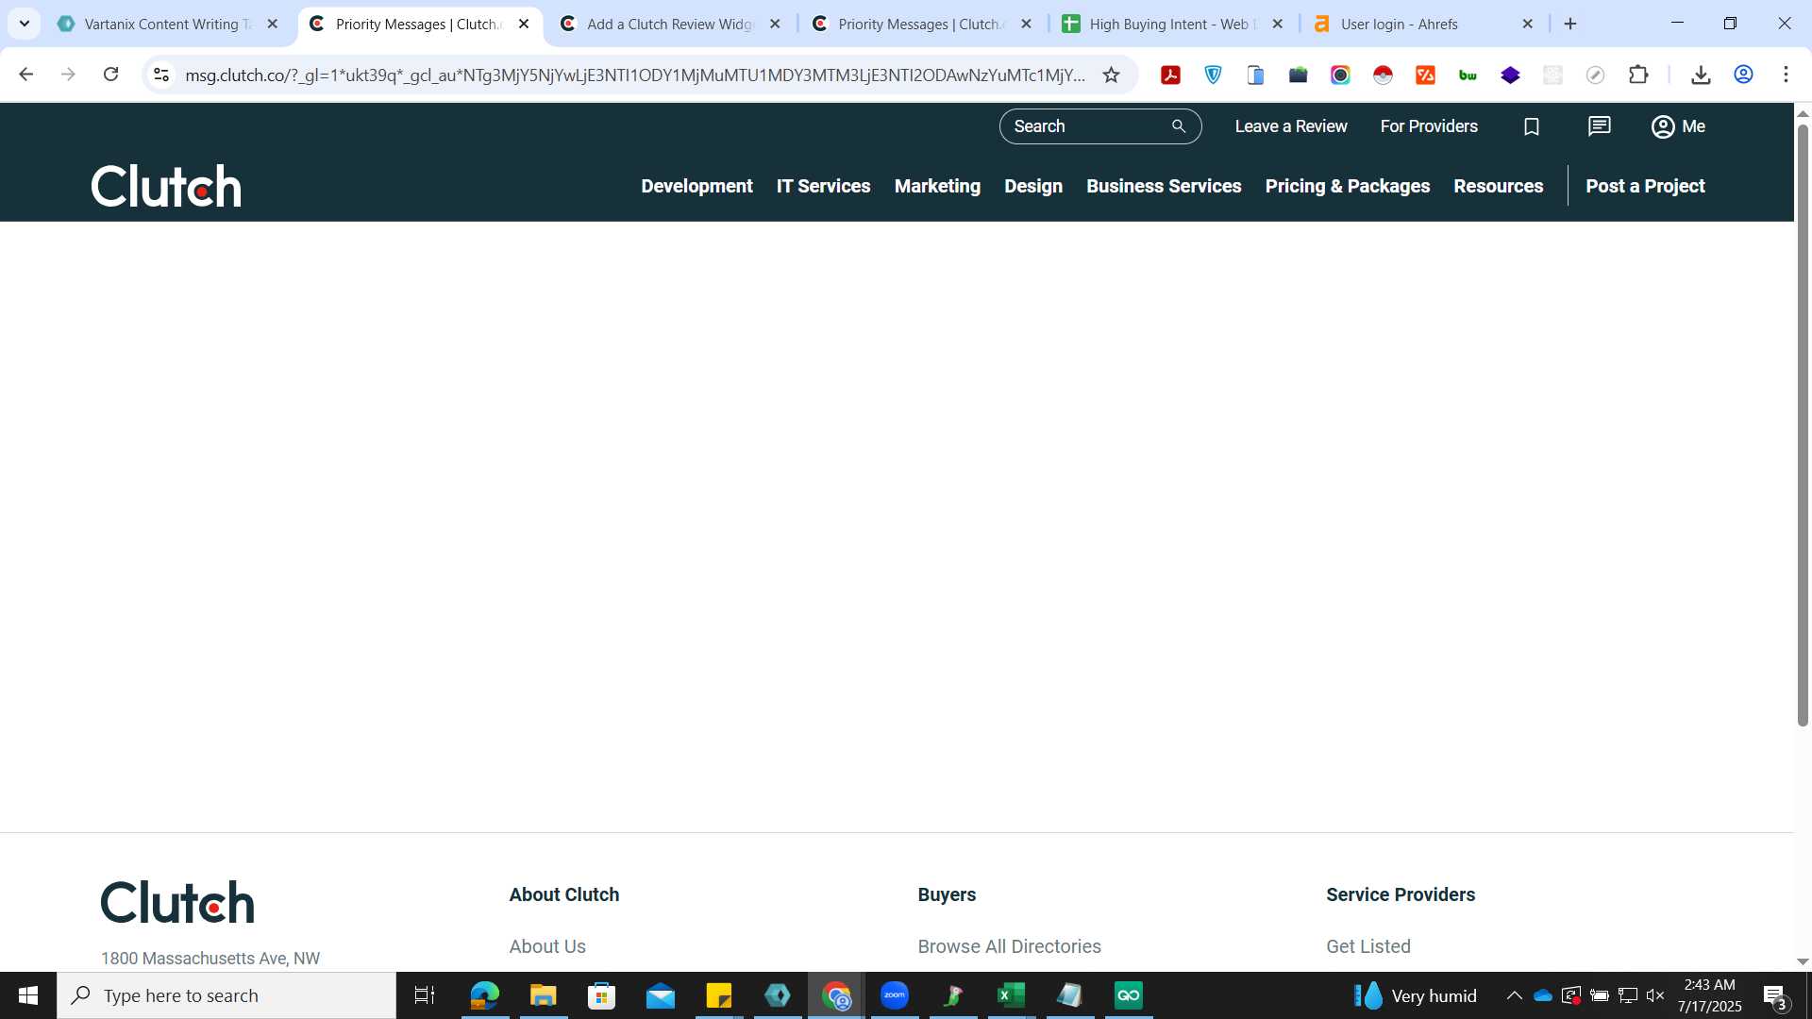
Task: Open Chrome downloads
Action: pos(1701,75)
